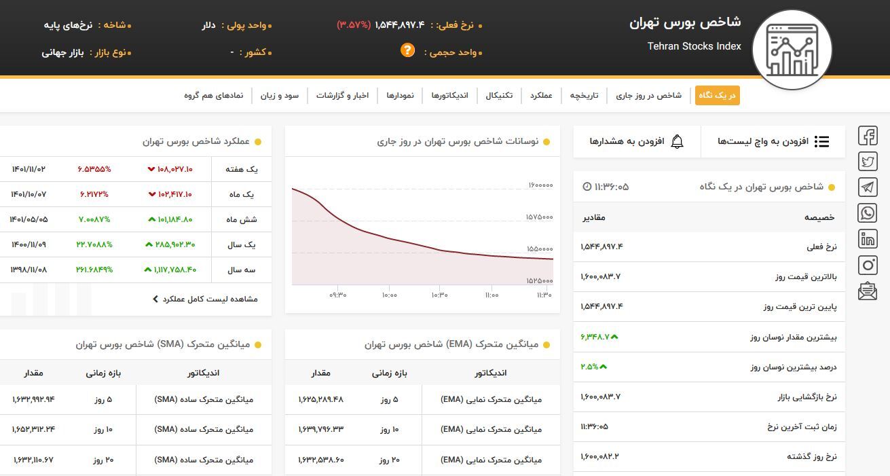This screenshot has width=890, height=476.
Task: Click the watchlist list icon
Action: [822, 141]
